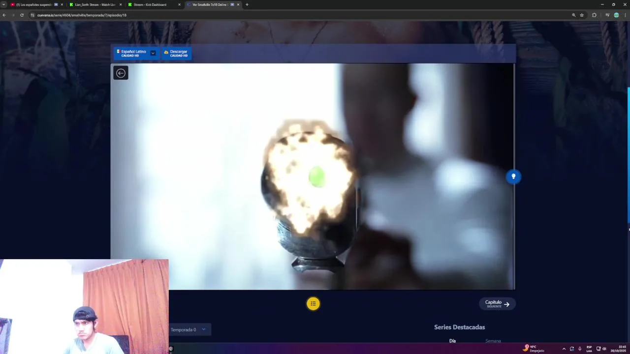This screenshot has width=630, height=354.
Task: Open the browser three-dot menu
Action: point(625,15)
